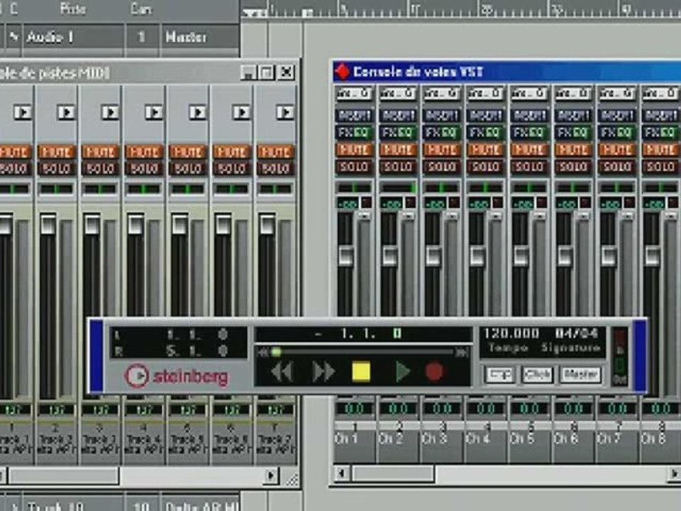
Task: Click the Ch 1 volume fader handle
Action: coord(345,256)
